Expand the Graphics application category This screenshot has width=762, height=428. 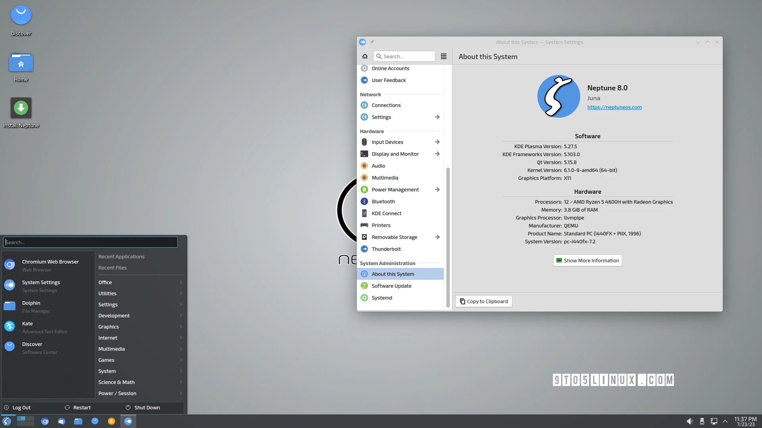pyautogui.click(x=140, y=327)
